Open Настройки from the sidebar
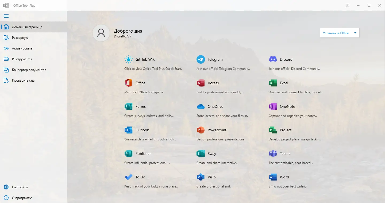This screenshot has width=385, height=203. click(x=33, y=187)
